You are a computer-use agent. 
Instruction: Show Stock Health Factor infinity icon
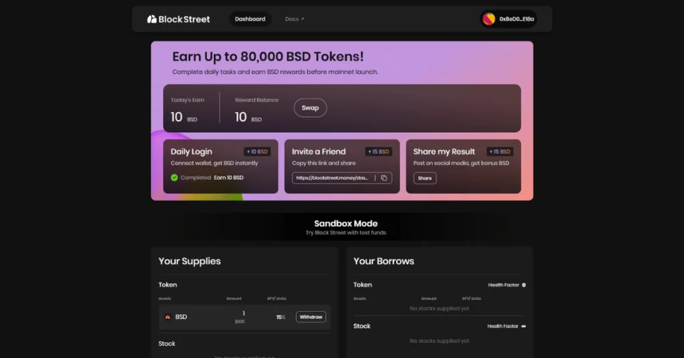pyautogui.click(x=524, y=326)
